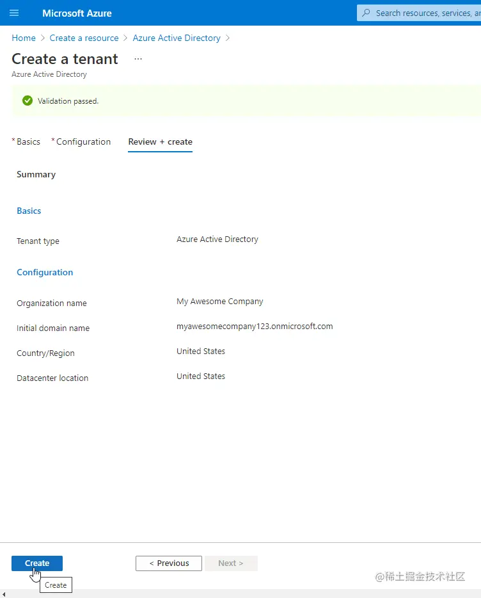Click United States next to Country/Region
481x598 pixels.
pos(201,352)
